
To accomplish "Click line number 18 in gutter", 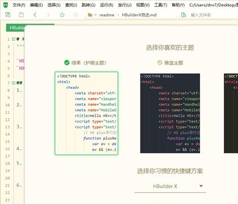I will tap(7, 164).
